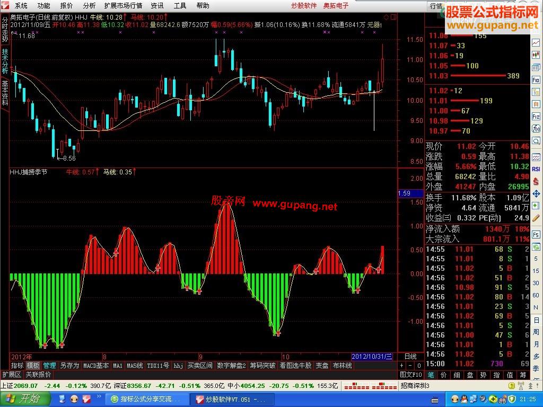Click 另存为 in the indicator bar
Image resolution: width=543 pixels, height=407 pixels.
pos(69,366)
